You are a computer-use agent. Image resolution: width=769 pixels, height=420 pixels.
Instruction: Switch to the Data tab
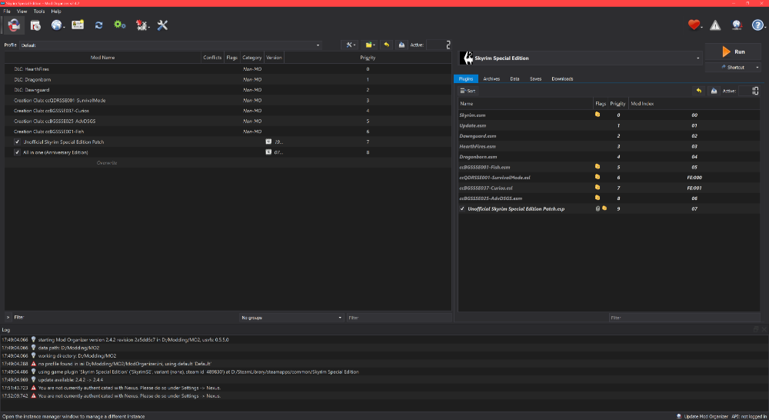(x=514, y=78)
